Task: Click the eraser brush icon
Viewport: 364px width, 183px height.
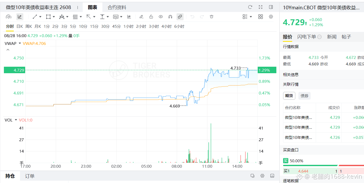Action: coord(141,17)
